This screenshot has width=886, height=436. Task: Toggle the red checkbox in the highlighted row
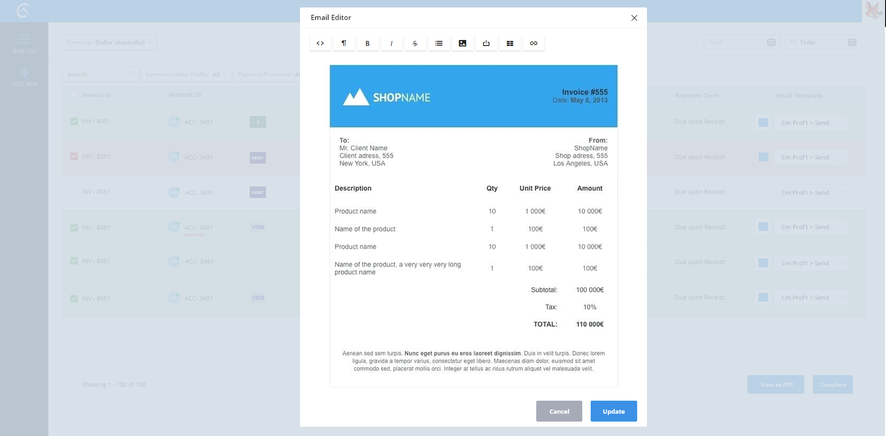(73, 156)
